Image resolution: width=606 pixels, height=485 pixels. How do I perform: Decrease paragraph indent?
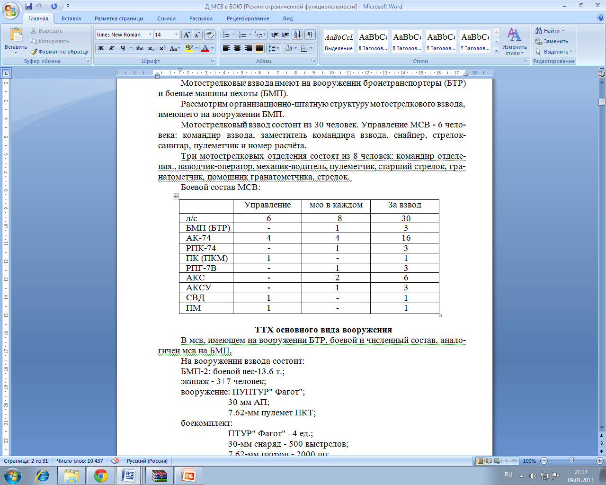(275, 35)
